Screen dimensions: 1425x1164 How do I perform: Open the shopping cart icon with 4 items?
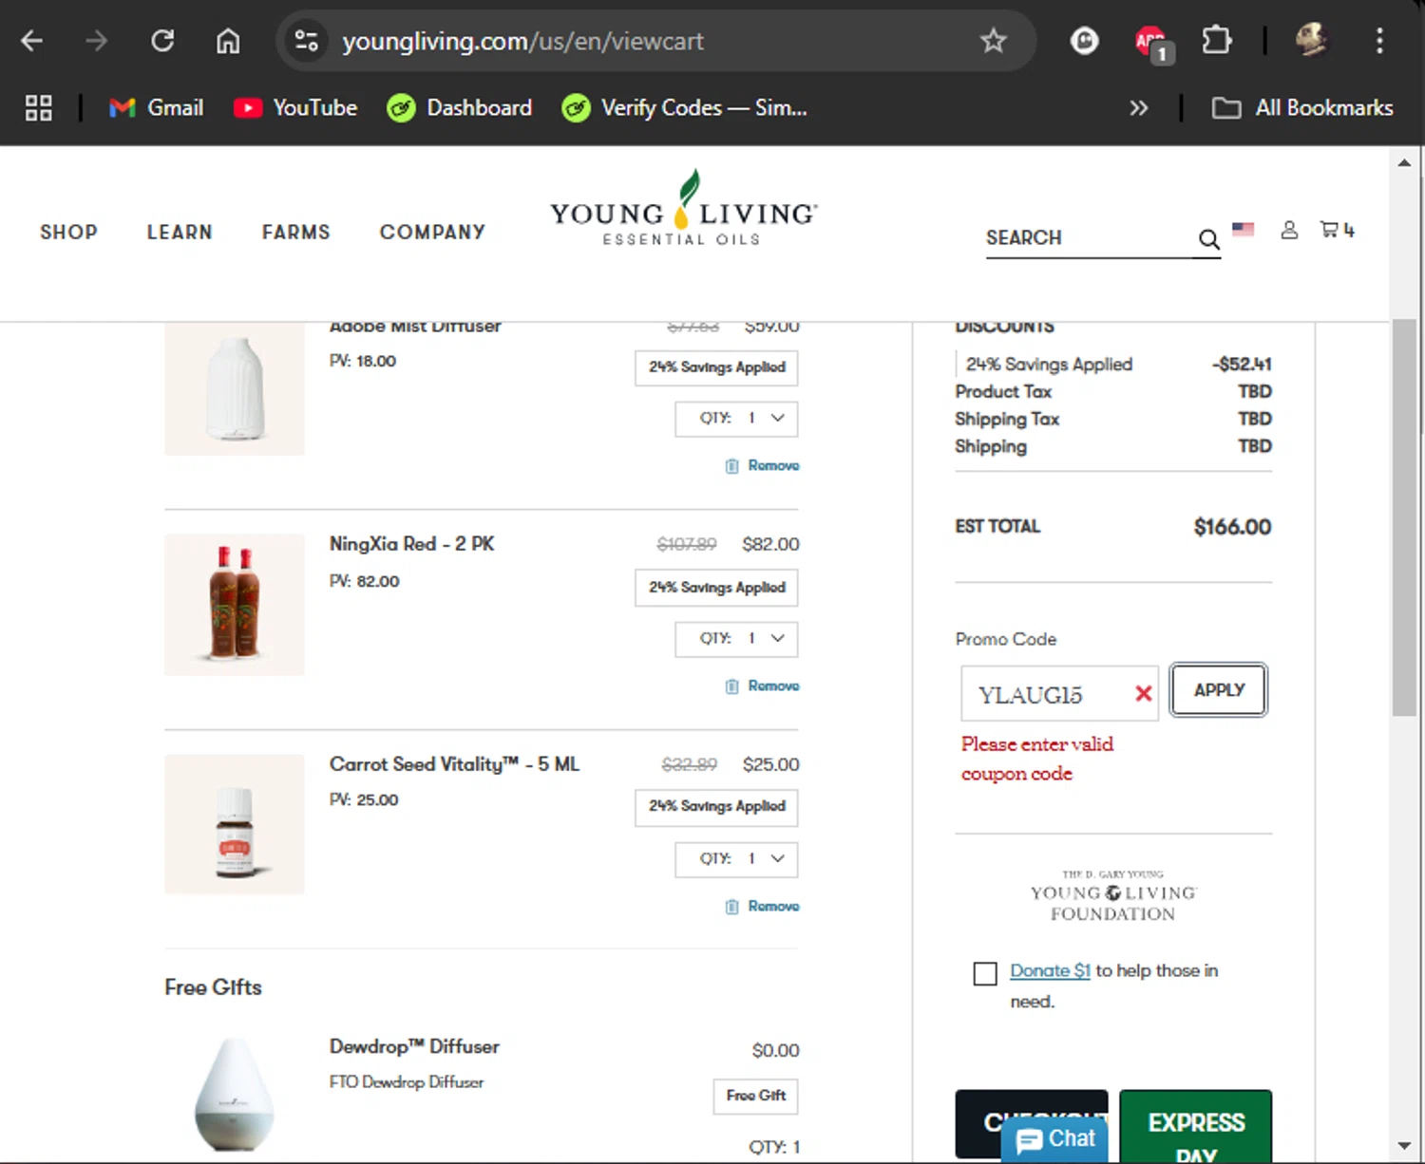1337,230
